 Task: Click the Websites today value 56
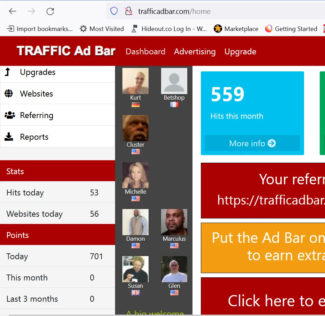(94, 214)
